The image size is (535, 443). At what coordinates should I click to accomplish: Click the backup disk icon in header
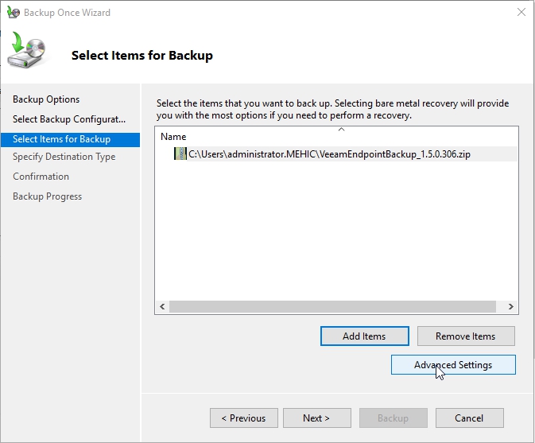(27, 52)
